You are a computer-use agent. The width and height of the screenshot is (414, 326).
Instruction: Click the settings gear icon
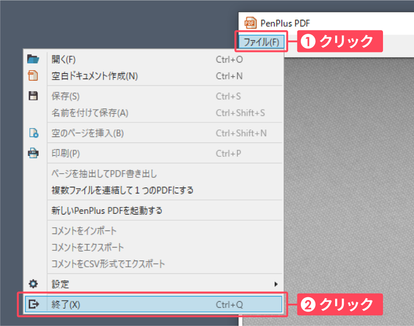[x=33, y=284]
